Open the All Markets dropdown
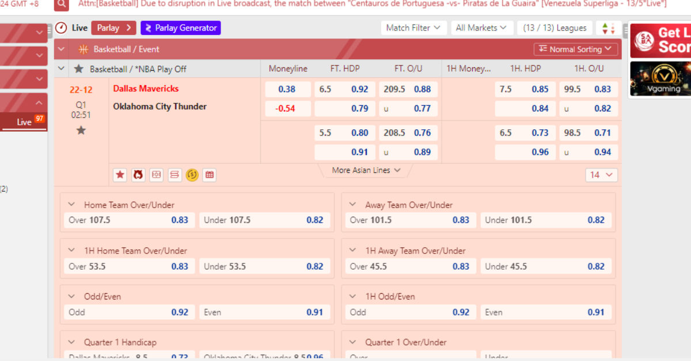Screen dimensions: 691x361 [481, 28]
